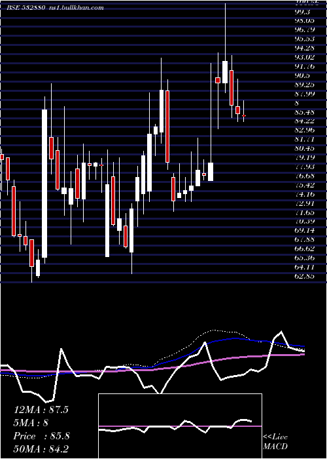
Task: Select the 75.42 price axis label
Action: pyautogui.click(x=305, y=185)
